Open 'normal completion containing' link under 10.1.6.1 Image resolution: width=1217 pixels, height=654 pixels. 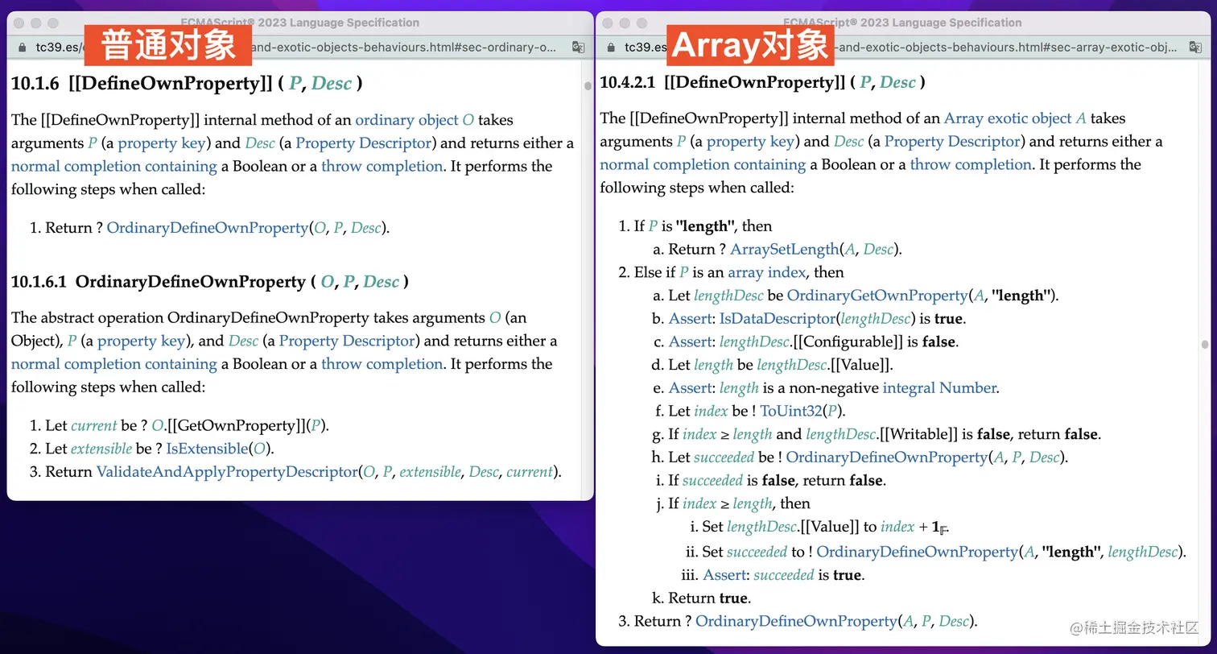click(113, 364)
